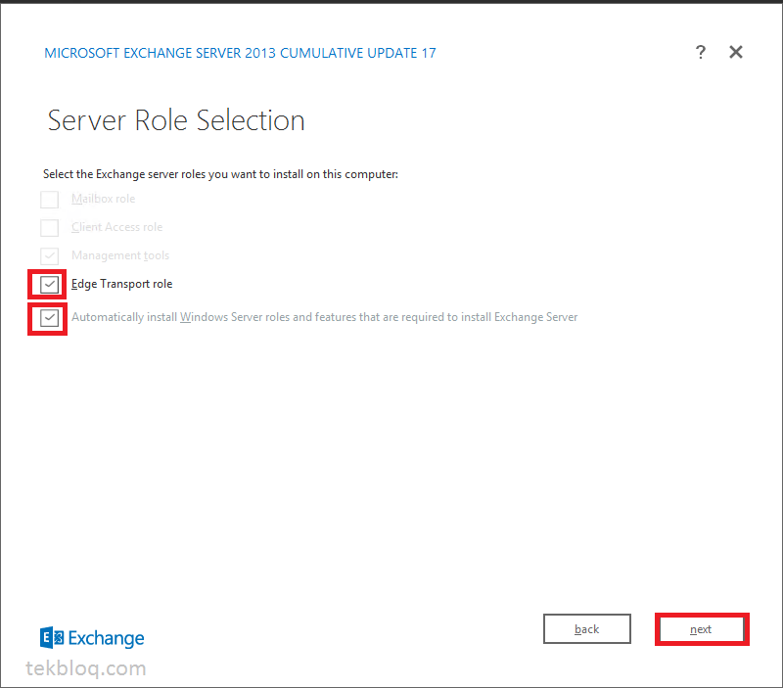Viewport: 783px width, 688px height.
Task: Click the 'Mailbox role' label text
Action: tap(104, 199)
